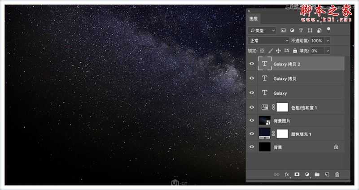Select the 色相/饱和度 1 layer name
The width and height of the screenshot is (359, 190).
coord(304,108)
